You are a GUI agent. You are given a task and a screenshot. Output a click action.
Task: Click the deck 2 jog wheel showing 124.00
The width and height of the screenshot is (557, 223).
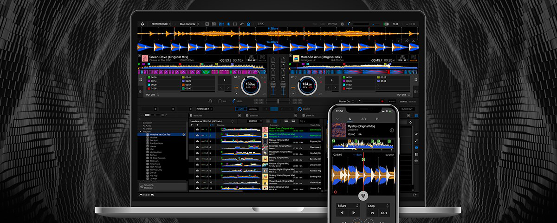[308, 85]
